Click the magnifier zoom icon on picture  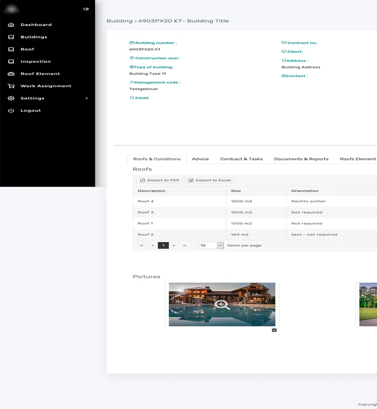(x=222, y=304)
